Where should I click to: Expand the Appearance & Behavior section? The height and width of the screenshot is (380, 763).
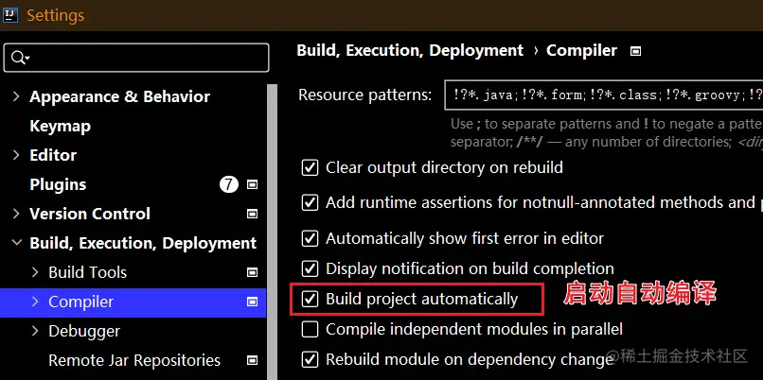coord(16,96)
